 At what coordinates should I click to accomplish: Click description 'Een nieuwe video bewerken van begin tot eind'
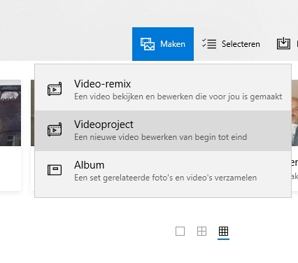coord(160,137)
